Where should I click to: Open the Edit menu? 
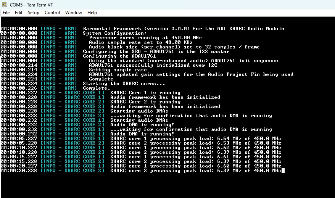pyautogui.click(x=19, y=13)
